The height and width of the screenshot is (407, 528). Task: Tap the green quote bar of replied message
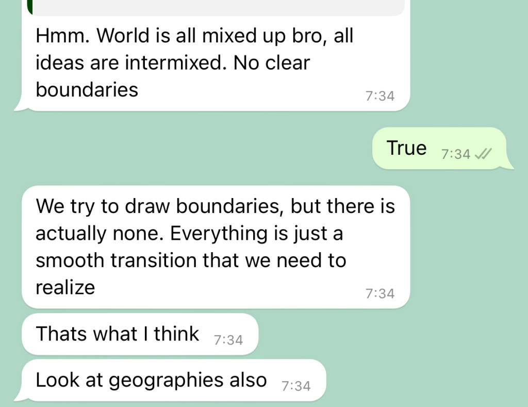coord(29,7)
